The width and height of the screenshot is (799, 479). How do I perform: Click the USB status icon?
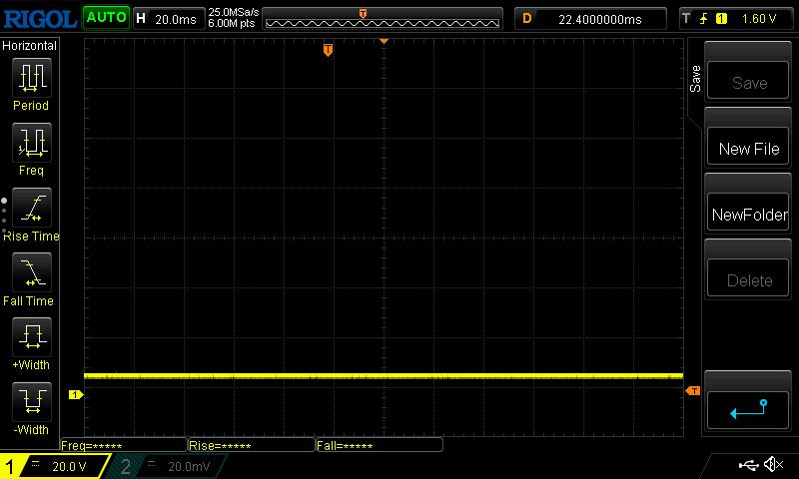click(x=748, y=465)
